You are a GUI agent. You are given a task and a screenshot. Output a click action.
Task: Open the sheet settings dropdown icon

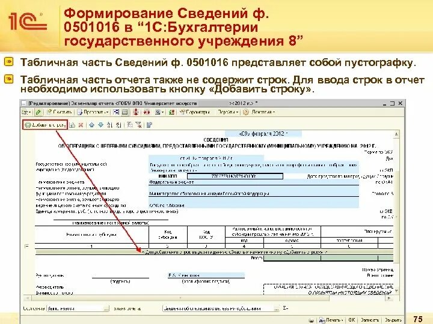159,112
